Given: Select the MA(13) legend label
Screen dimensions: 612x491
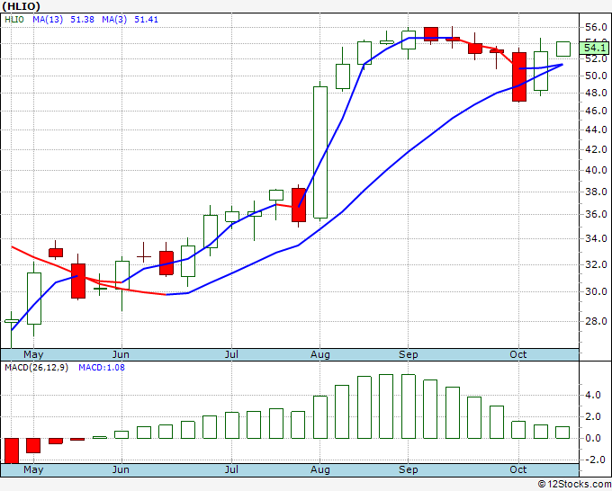Looking at the screenshot, I should click(48, 19).
